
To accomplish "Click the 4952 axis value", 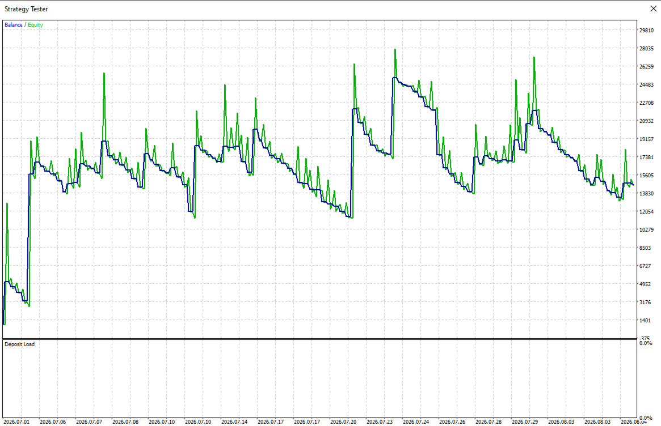I will click(645, 284).
